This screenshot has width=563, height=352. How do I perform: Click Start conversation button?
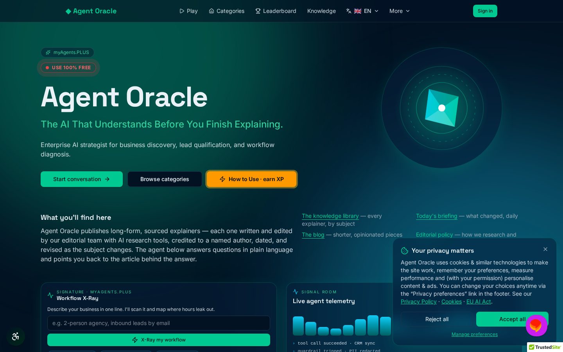[x=82, y=179]
